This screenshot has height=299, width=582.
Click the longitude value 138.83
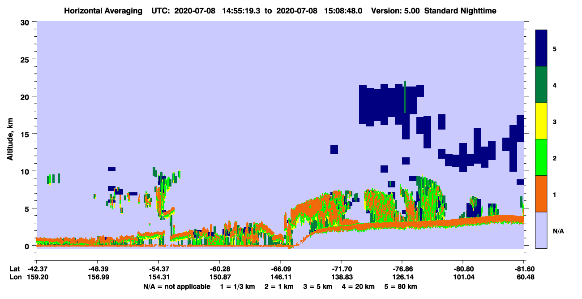(x=341, y=277)
